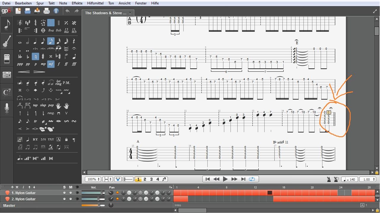The image size is (380, 213).
Task: Toggle visibility of track 2 Nylon Guitar
Action: tap(77, 199)
